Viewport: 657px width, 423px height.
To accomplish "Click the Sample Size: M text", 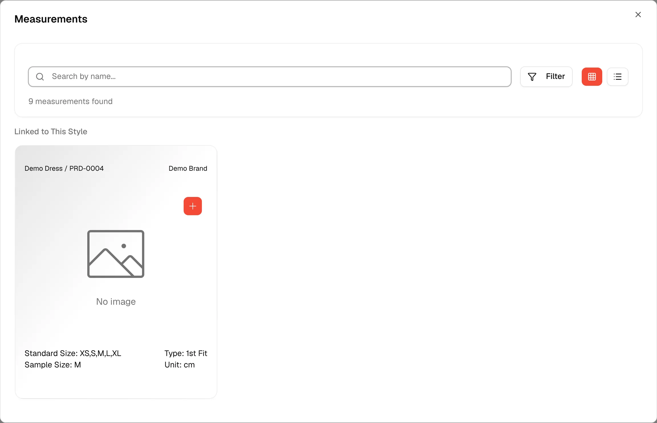I will [53, 365].
